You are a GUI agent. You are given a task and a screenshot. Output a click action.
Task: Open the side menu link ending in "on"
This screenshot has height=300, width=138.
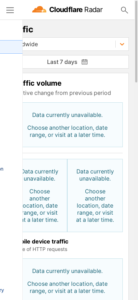[2, 169]
